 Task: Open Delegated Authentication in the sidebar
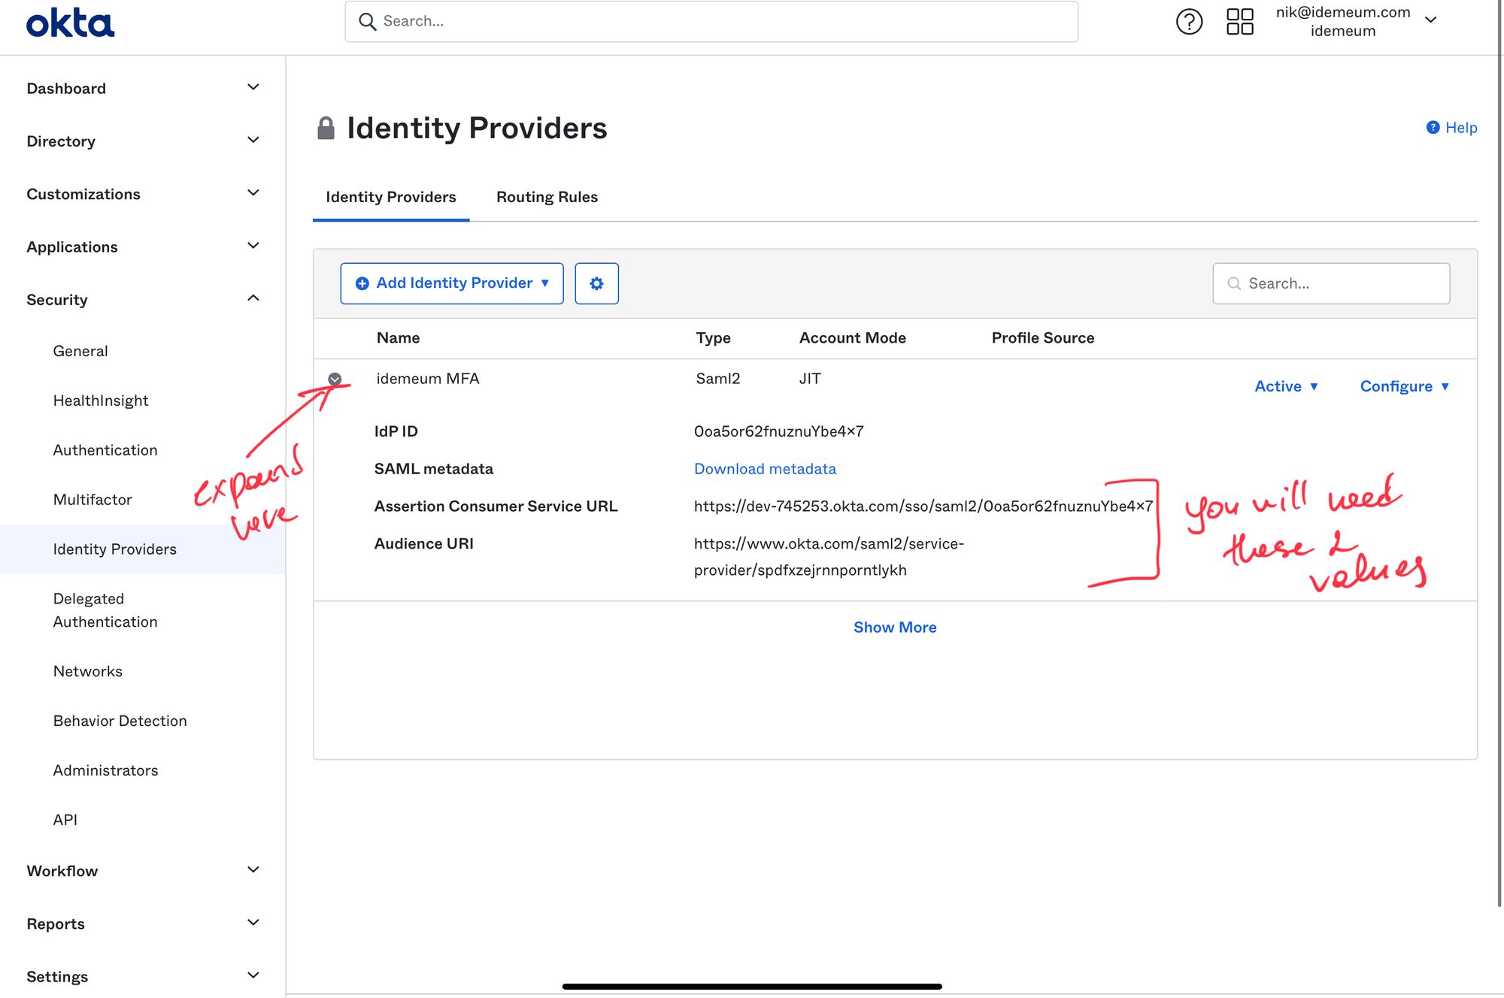[x=105, y=610]
